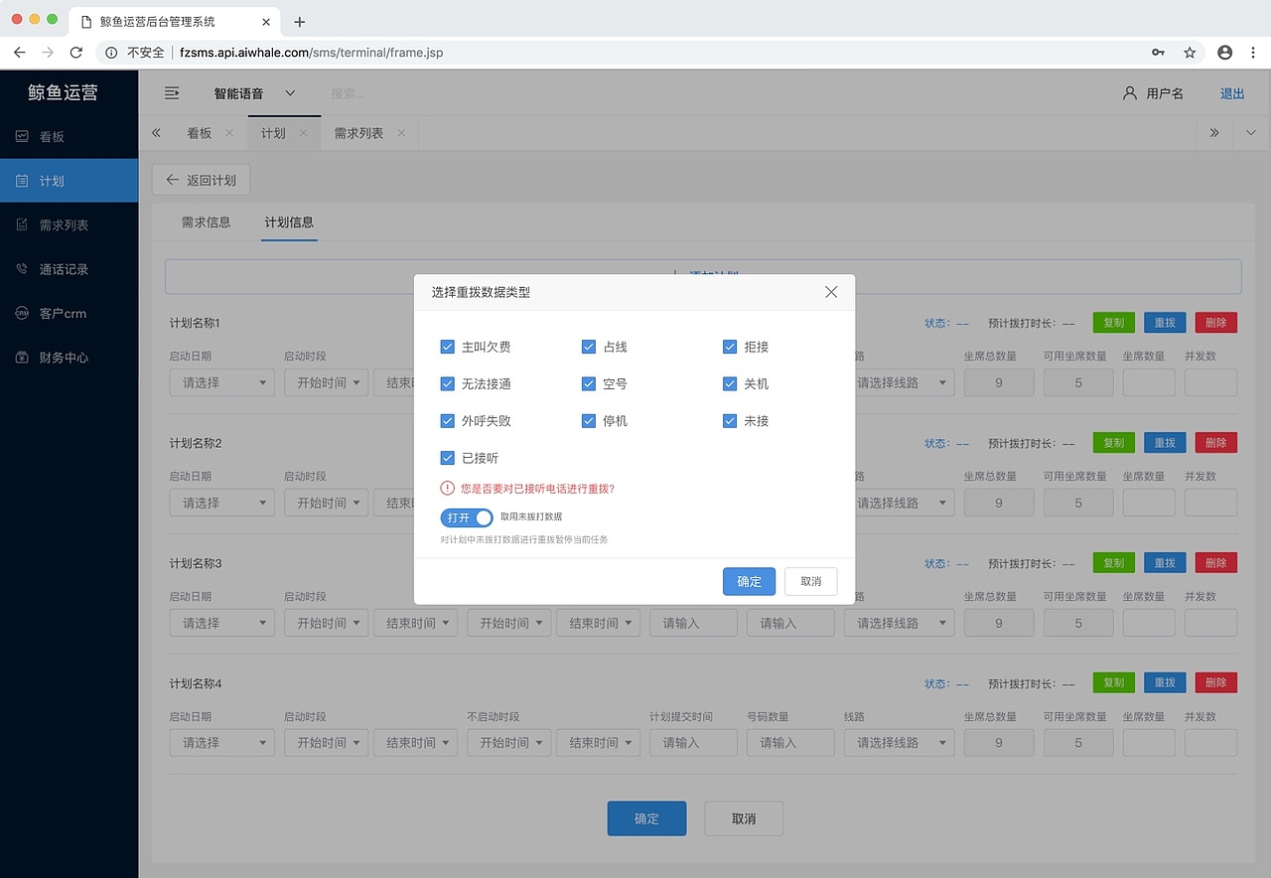The image size is (1271, 878).
Task: Uncheck the 拒接 checkbox
Action: tap(730, 347)
